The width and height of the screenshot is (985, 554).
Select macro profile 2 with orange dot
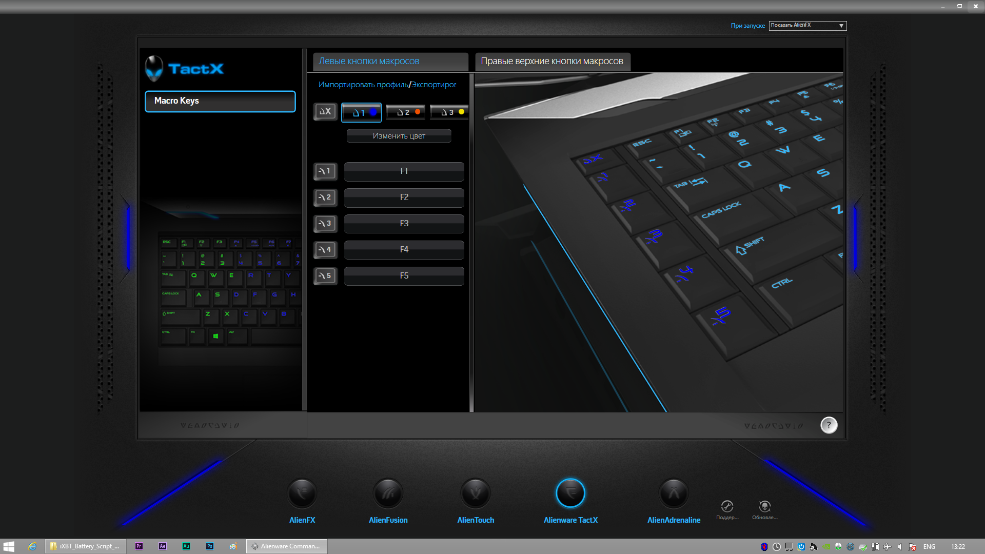(x=405, y=112)
